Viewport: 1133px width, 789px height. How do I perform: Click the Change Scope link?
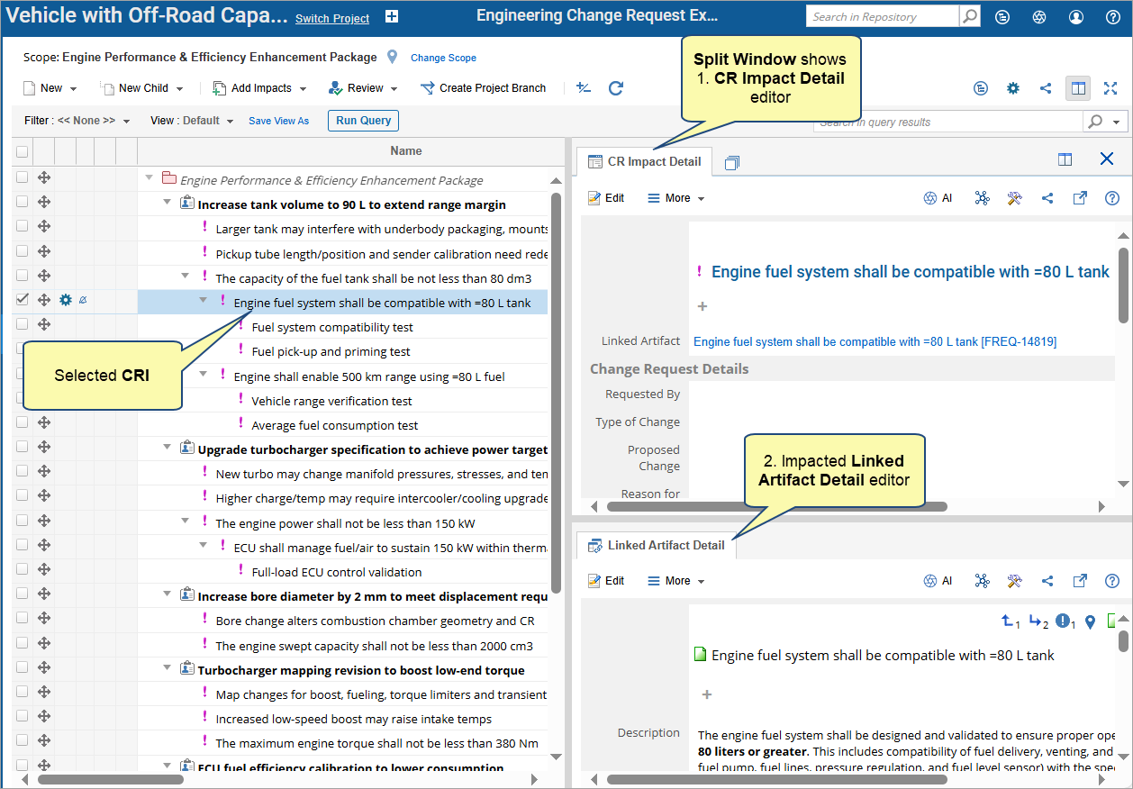(x=443, y=58)
